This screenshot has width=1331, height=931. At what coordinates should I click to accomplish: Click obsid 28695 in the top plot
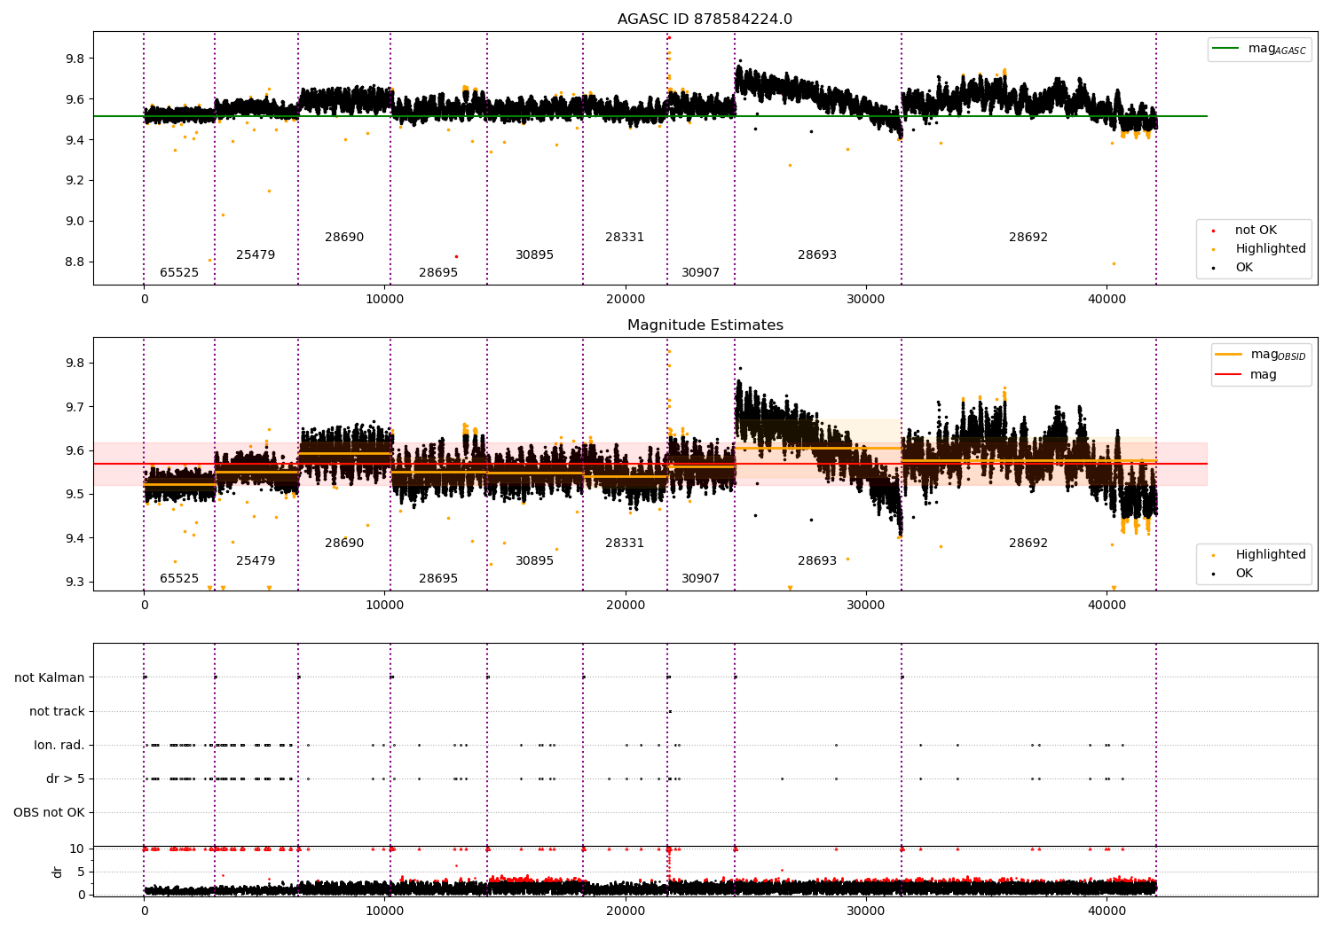[x=438, y=273]
